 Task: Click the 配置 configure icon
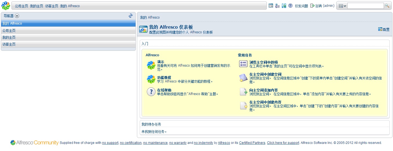pos(380,29)
